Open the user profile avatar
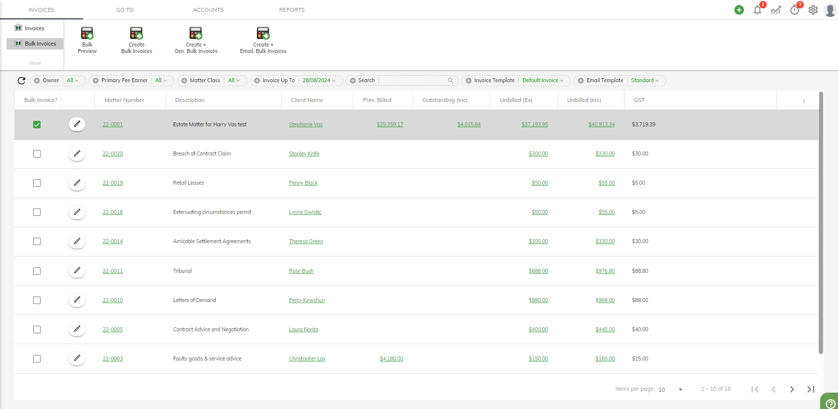Image resolution: width=838 pixels, height=409 pixels. [831, 10]
